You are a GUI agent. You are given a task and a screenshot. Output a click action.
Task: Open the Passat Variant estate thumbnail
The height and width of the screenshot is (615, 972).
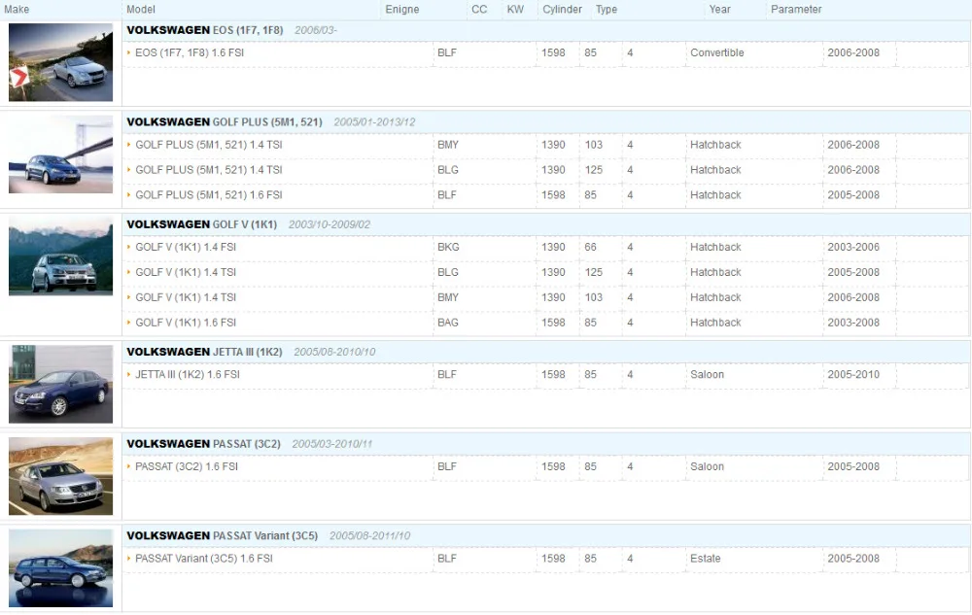tap(60, 568)
